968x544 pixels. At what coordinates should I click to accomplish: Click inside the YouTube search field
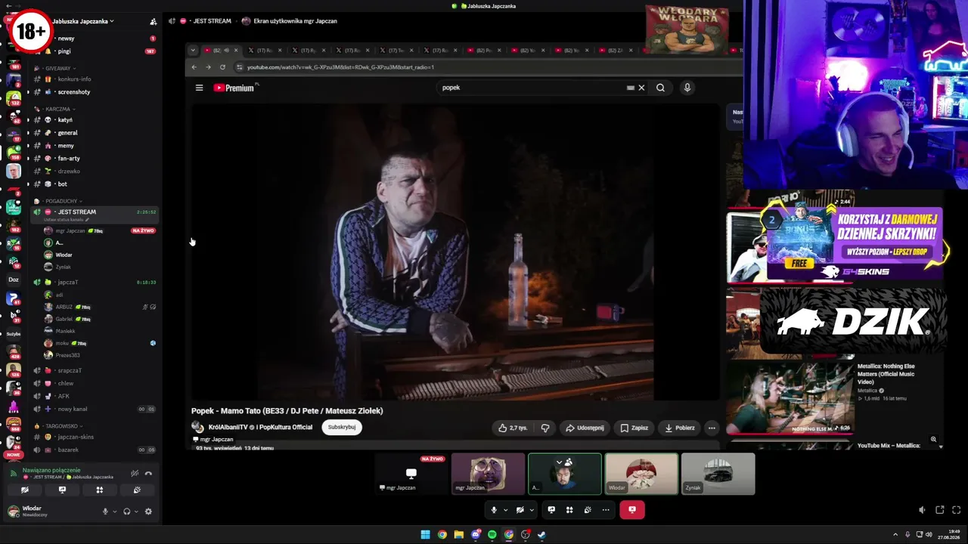click(x=533, y=88)
